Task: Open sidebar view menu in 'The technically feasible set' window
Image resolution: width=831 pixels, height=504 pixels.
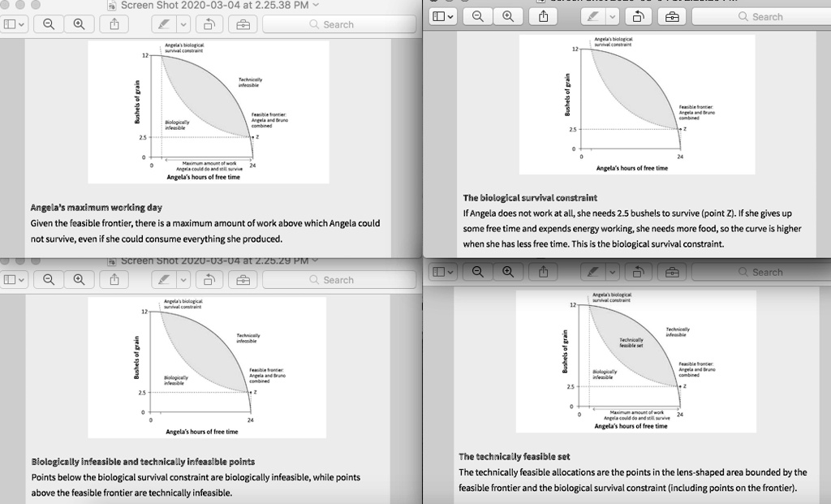Action: click(443, 272)
